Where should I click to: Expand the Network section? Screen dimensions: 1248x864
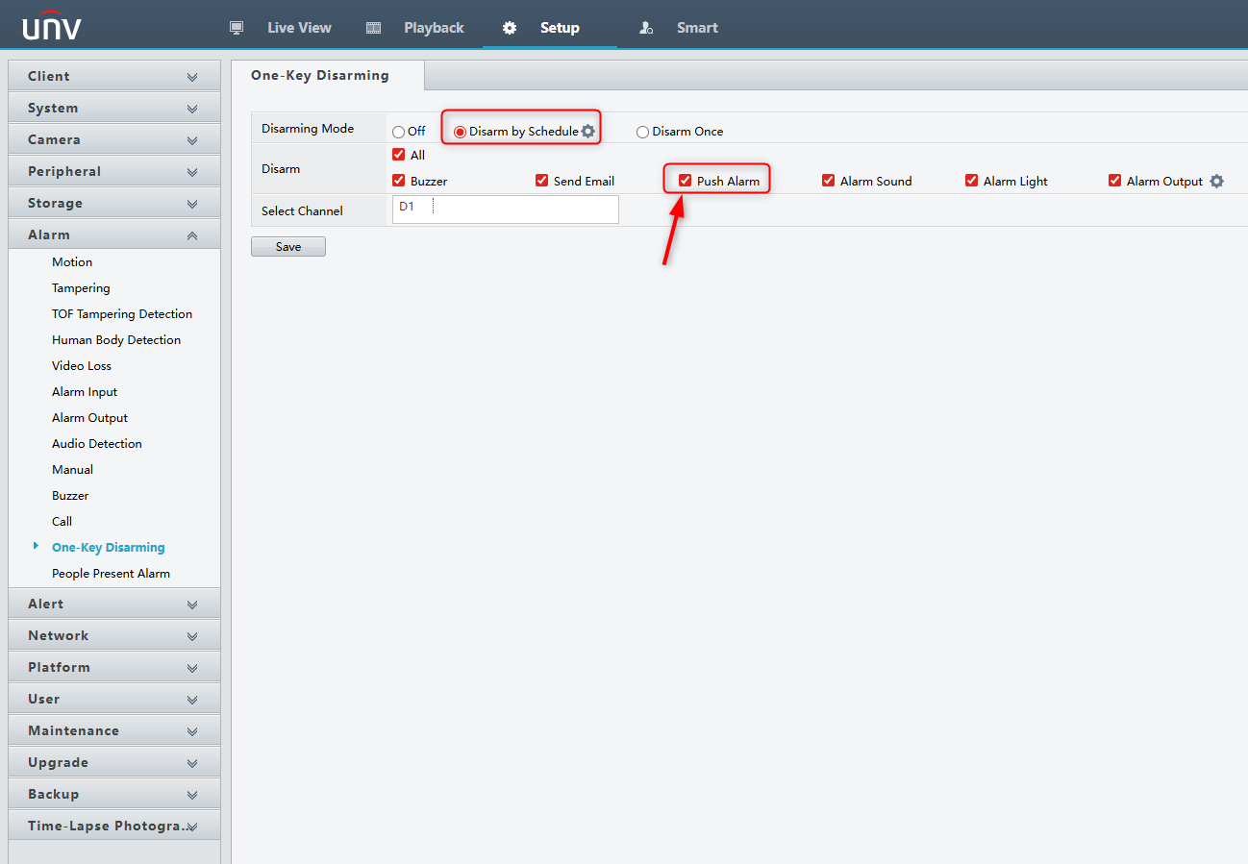pos(114,636)
